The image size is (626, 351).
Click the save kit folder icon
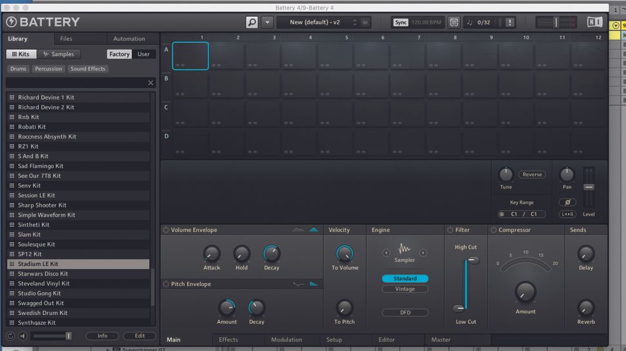click(365, 23)
